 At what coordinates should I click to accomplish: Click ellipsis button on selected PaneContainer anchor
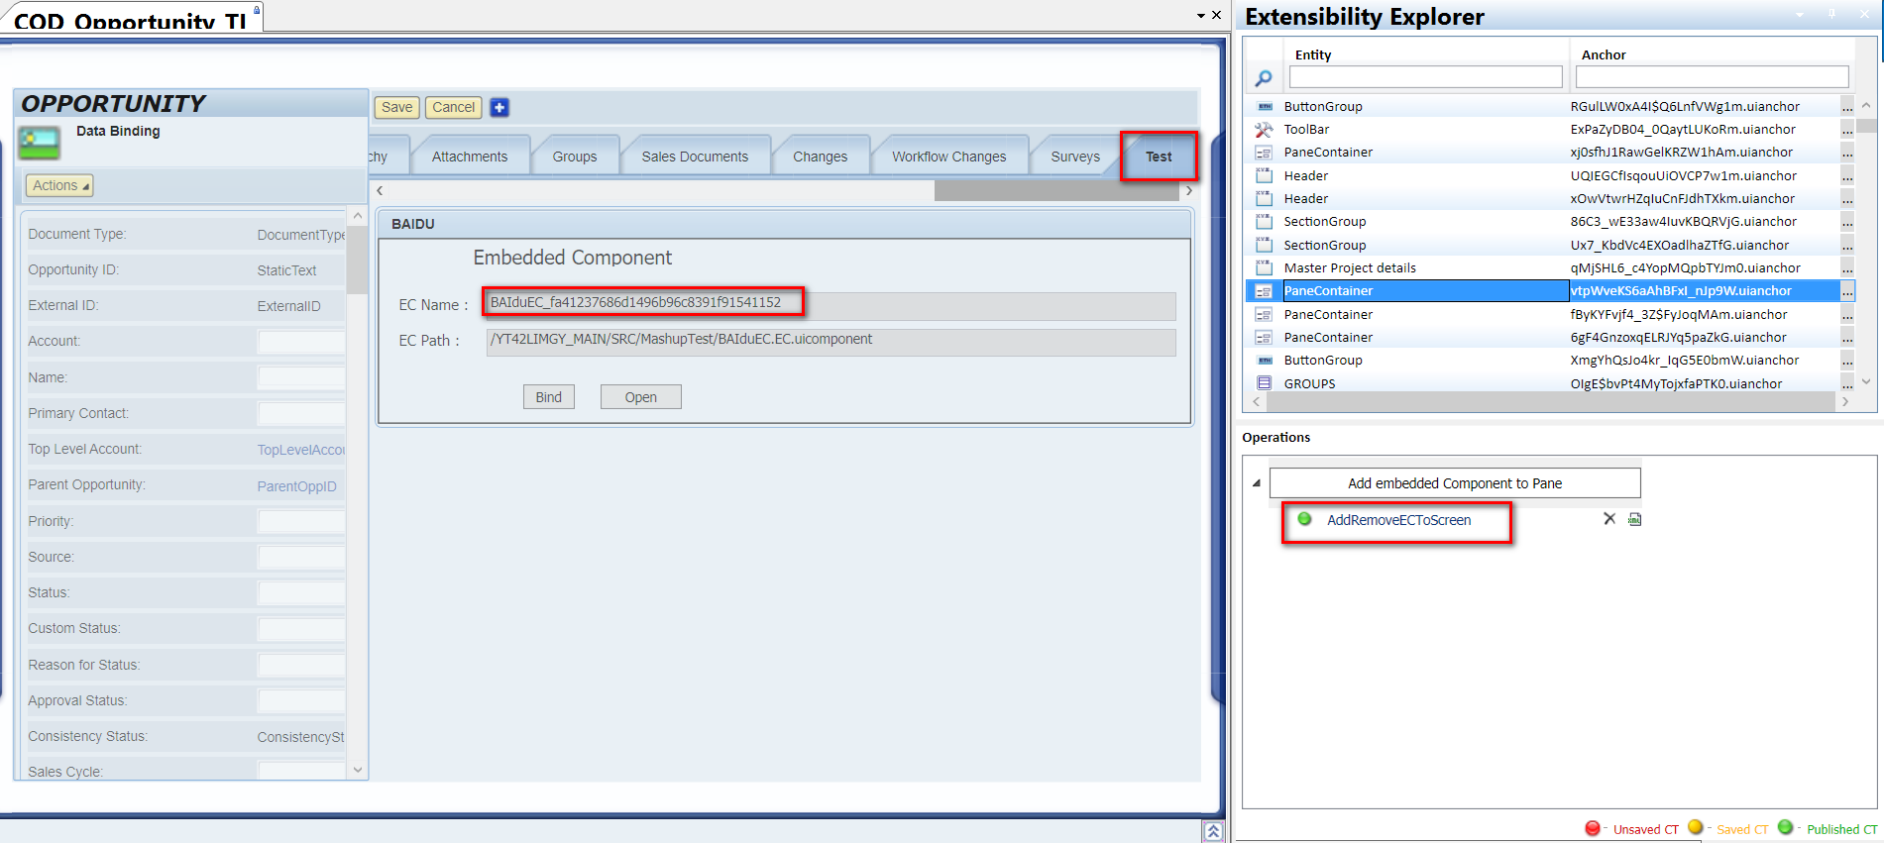1847,291
